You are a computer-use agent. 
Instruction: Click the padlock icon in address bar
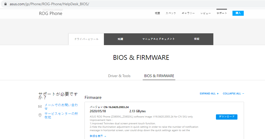[x=6, y=4]
